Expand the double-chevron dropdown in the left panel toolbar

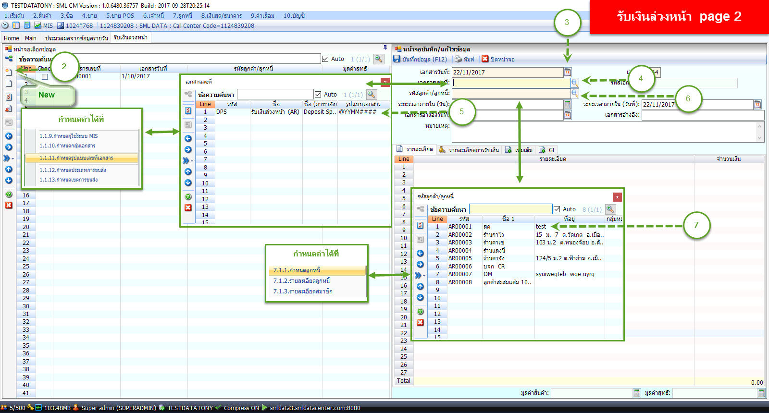point(9,158)
